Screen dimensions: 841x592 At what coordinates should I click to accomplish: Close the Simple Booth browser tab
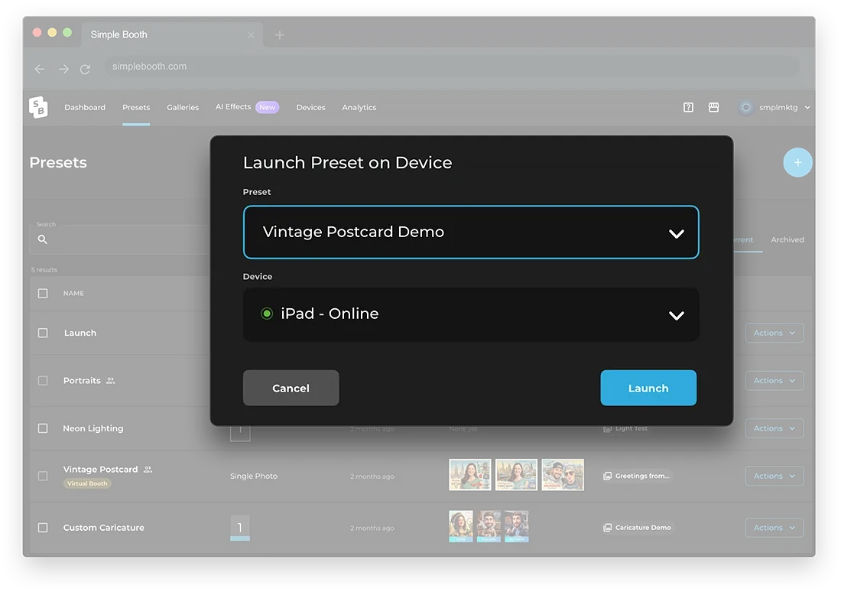pyautogui.click(x=251, y=35)
